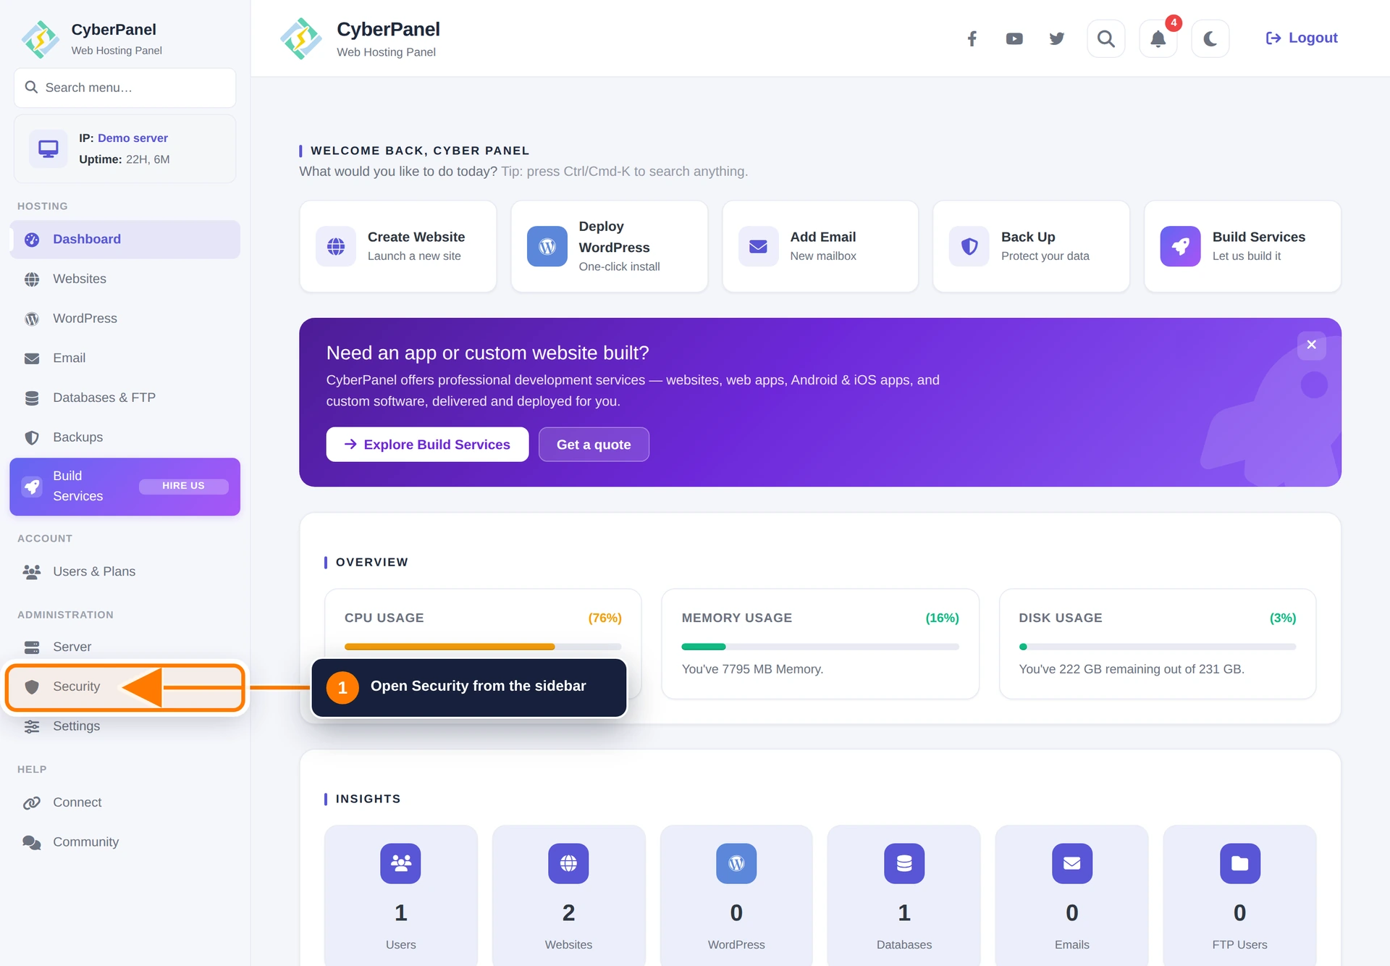The width and height of the screenshot is (1390, 966).
Task: Click the Websites insight globe icon
Action: [568, 863]
